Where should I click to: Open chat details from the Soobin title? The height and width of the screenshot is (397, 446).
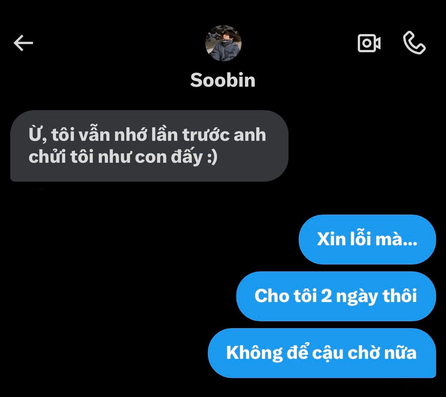pyautogui.click(x=223, y=80)
